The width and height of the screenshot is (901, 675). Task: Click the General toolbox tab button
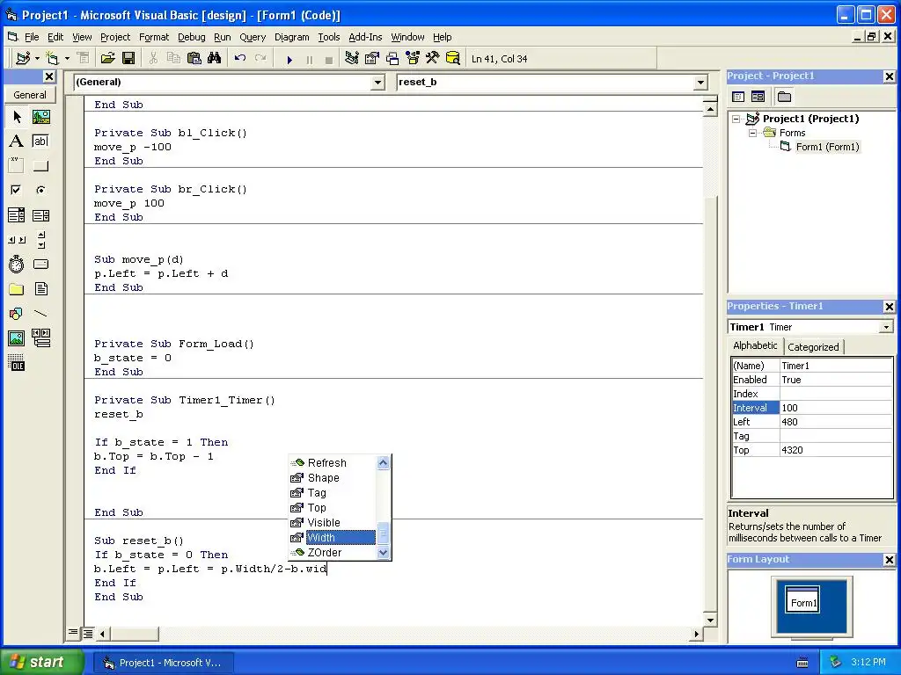29,95
